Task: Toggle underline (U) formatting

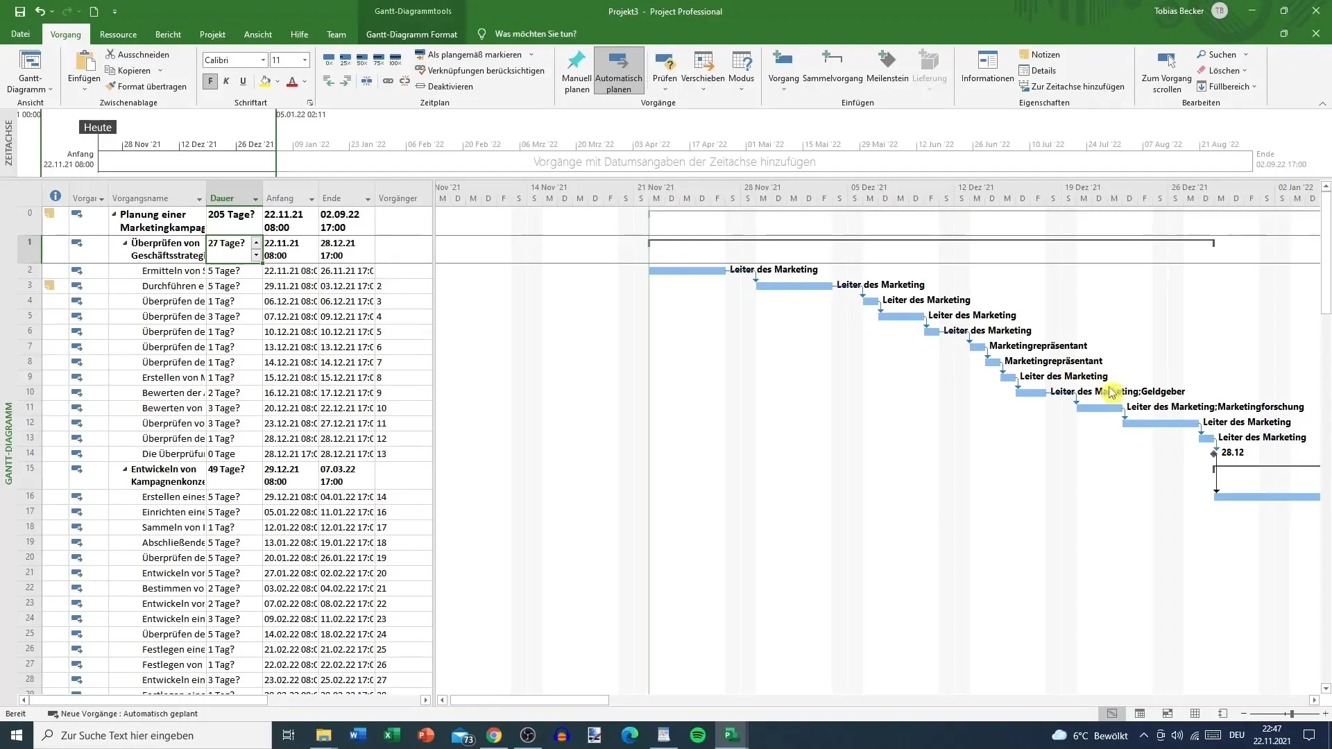Action: pos(243,81)
